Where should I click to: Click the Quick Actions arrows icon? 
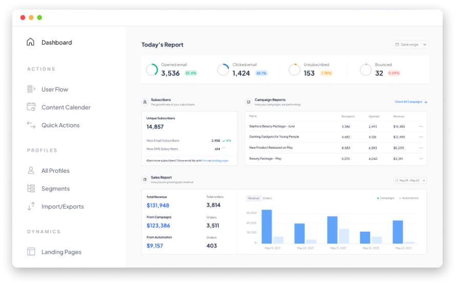pos(31,125)
